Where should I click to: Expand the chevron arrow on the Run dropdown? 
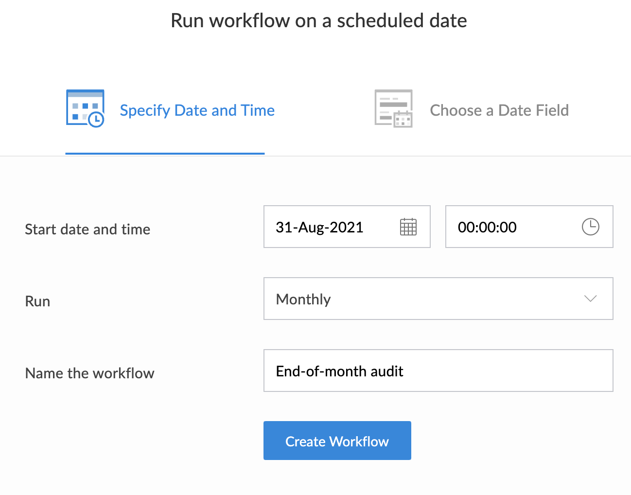(x=590, y=299)
